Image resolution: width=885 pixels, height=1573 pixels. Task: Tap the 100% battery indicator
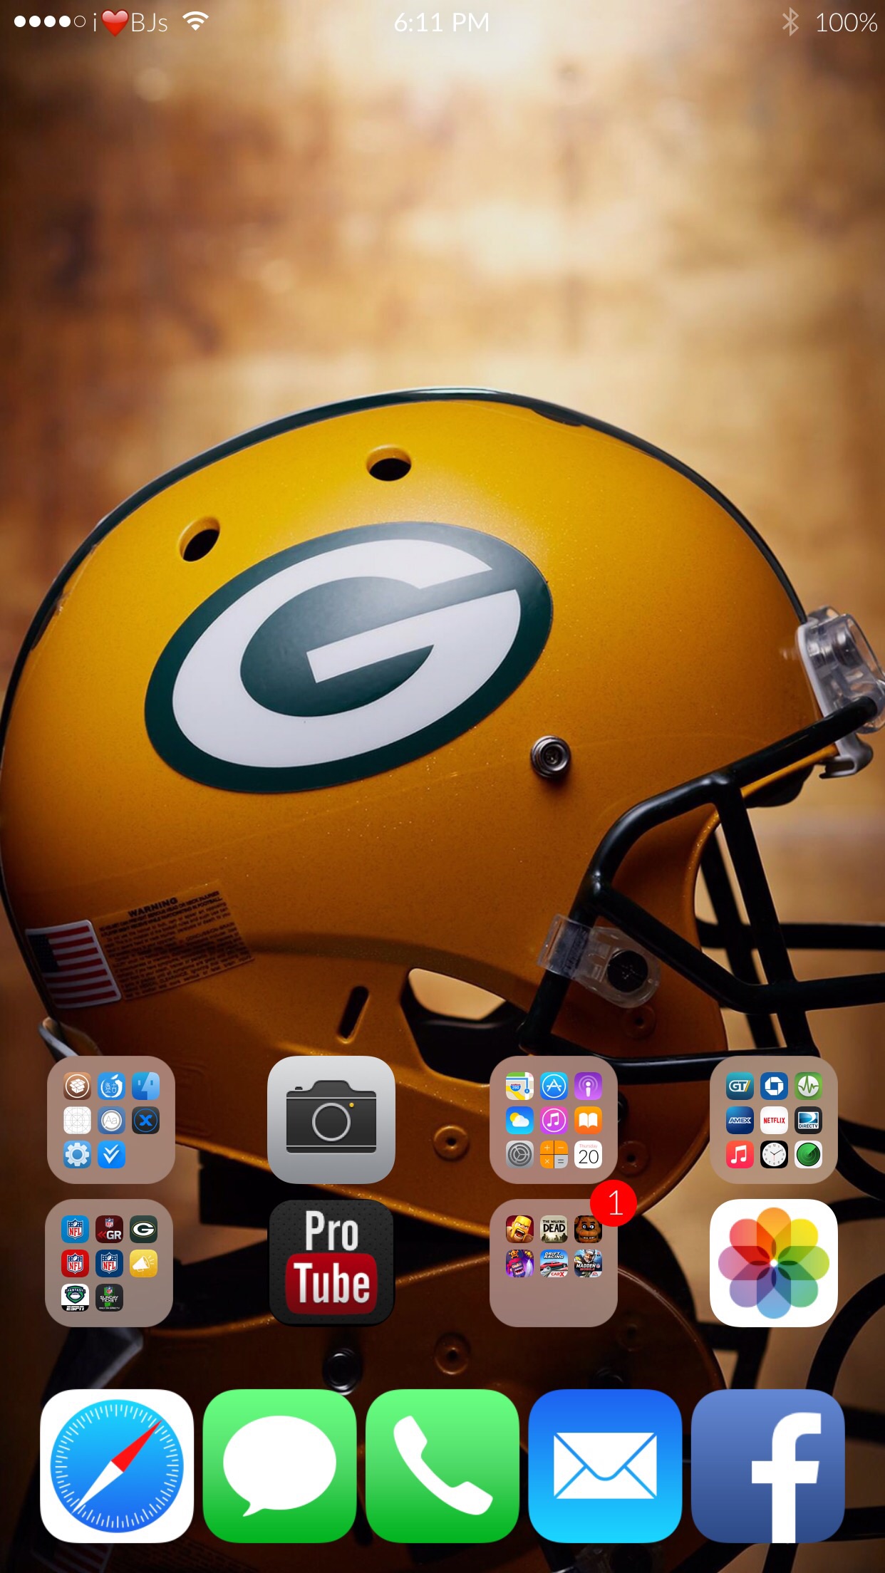(846, 23)
